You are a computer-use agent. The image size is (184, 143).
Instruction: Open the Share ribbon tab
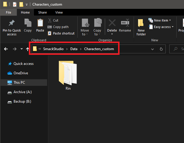pyautogui.click(x=42, y=12)
